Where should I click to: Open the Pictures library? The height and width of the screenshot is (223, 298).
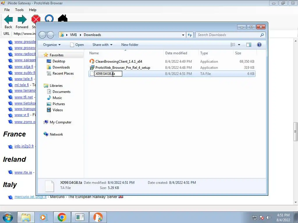pyautogui.click(x=59, y=104)
